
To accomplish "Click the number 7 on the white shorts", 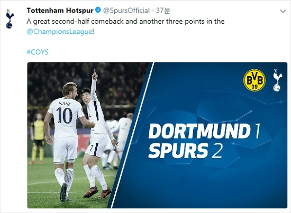I will point(91,149).
